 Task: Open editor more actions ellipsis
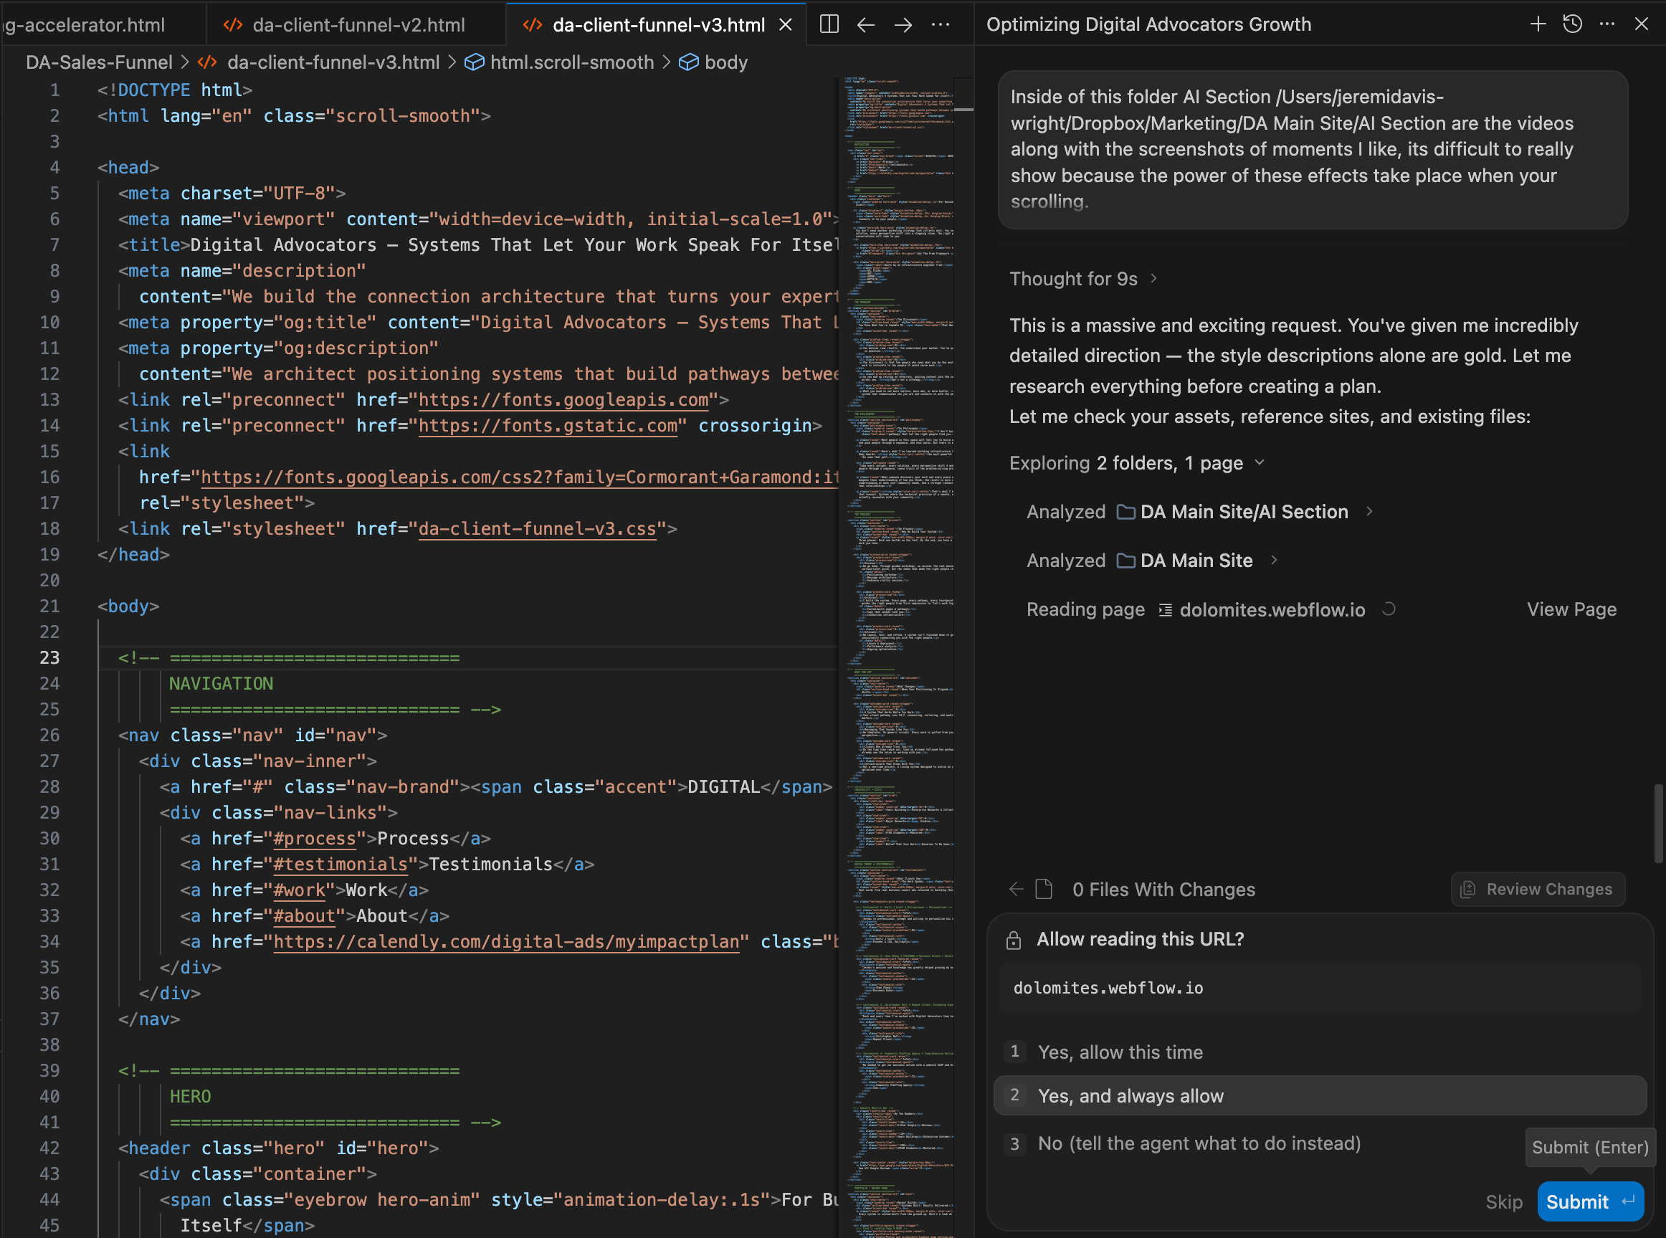click(x=941, y=24)
